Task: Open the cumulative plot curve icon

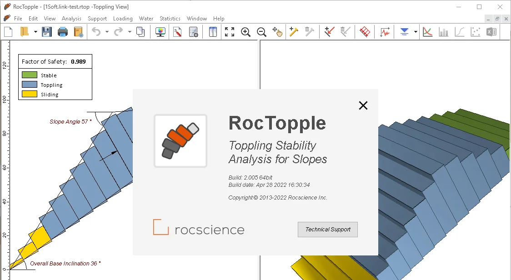Action: tap(460, 32)
